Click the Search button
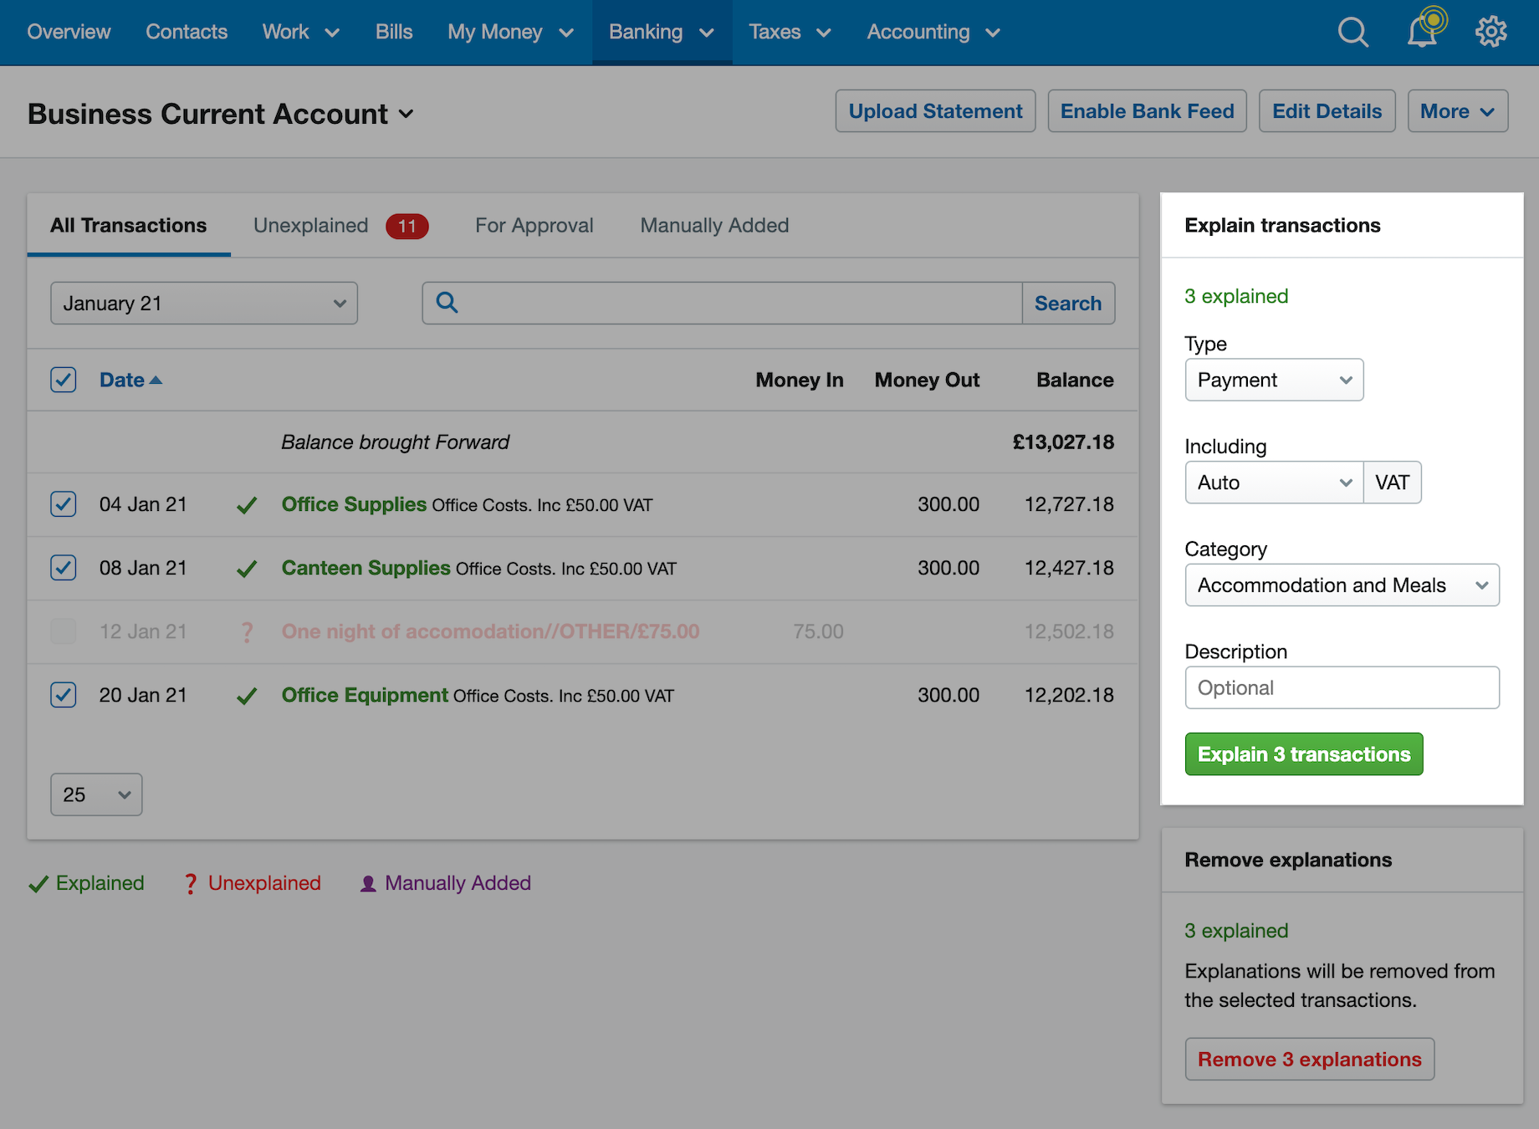The width and height of the screenshot is (1539, 1129). pyautogui.click(x=1068, y=304)
